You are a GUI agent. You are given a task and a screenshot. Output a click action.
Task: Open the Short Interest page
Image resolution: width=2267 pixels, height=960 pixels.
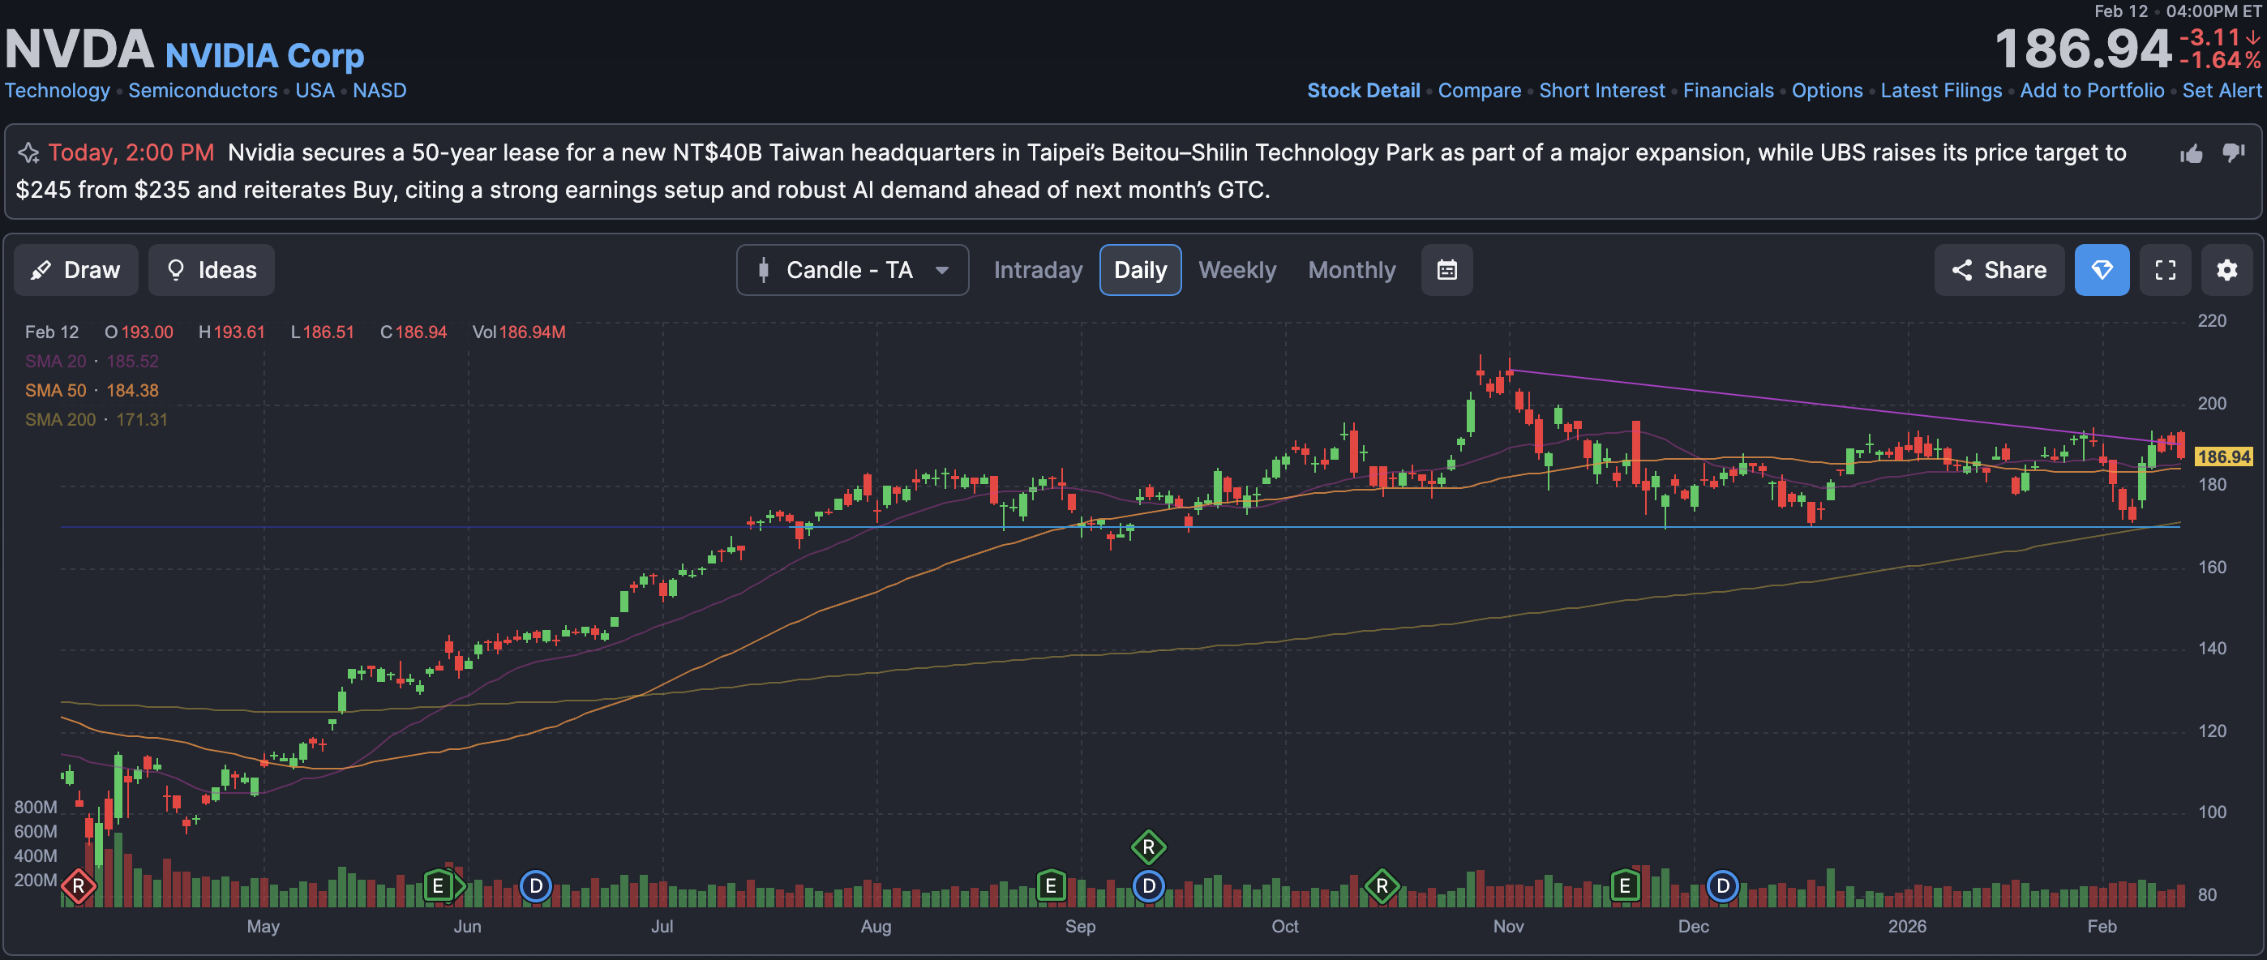1601,91
